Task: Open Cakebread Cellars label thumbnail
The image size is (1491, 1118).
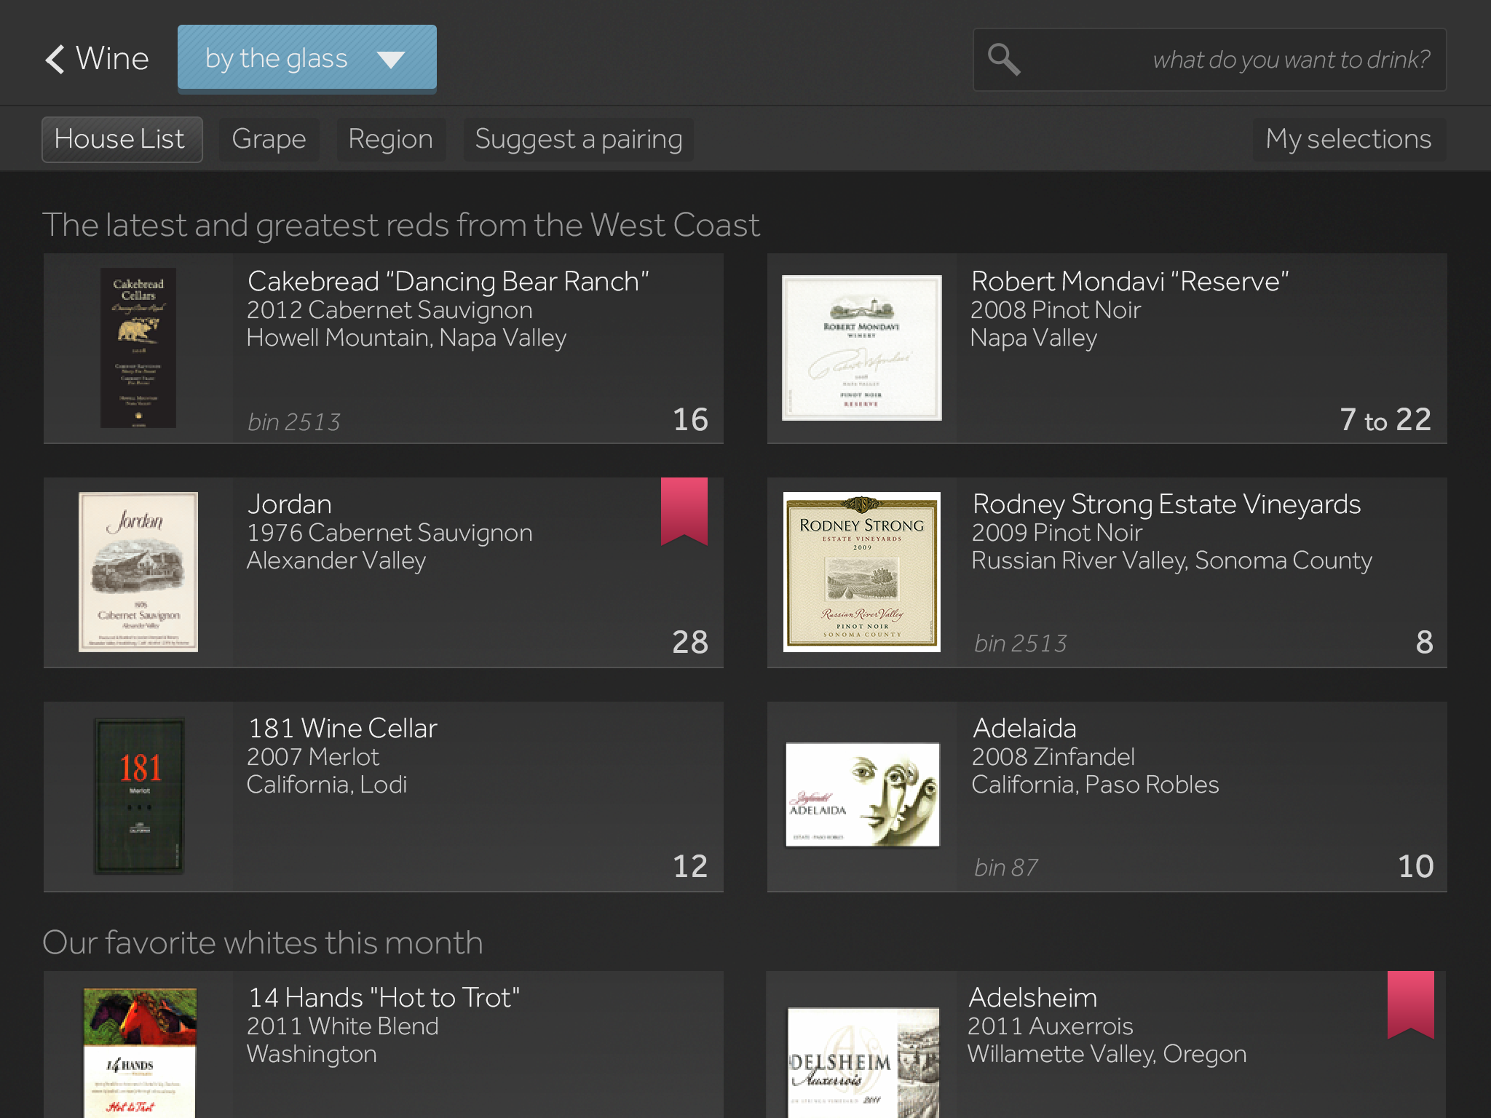Action: pyautogui.click(x=138, y=348)
